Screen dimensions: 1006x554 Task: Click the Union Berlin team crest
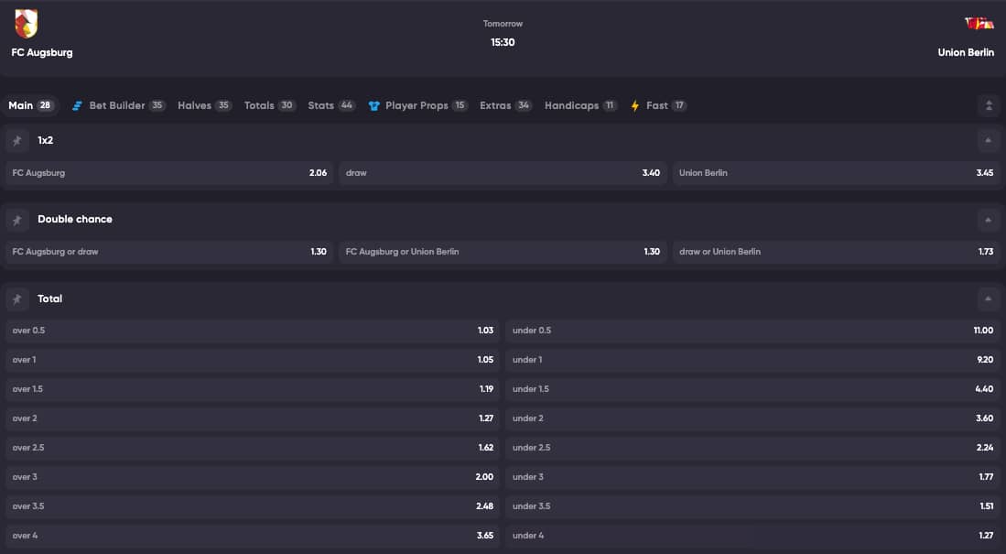[x=979, y=24]
